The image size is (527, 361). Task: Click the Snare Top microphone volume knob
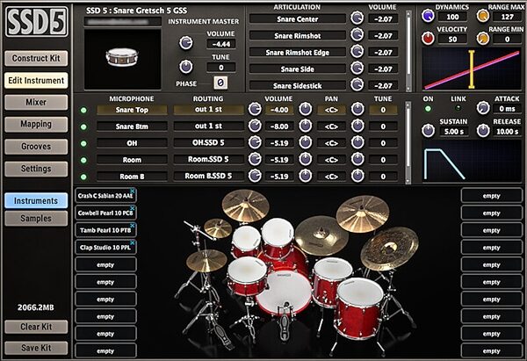coord(255,109)
